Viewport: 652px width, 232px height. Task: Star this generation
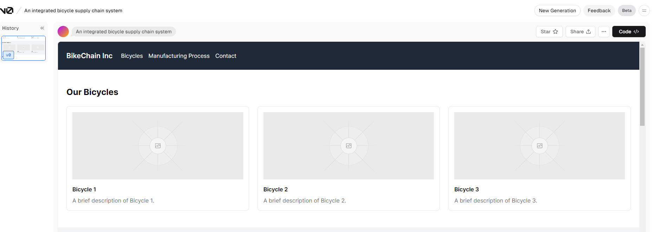549,32
